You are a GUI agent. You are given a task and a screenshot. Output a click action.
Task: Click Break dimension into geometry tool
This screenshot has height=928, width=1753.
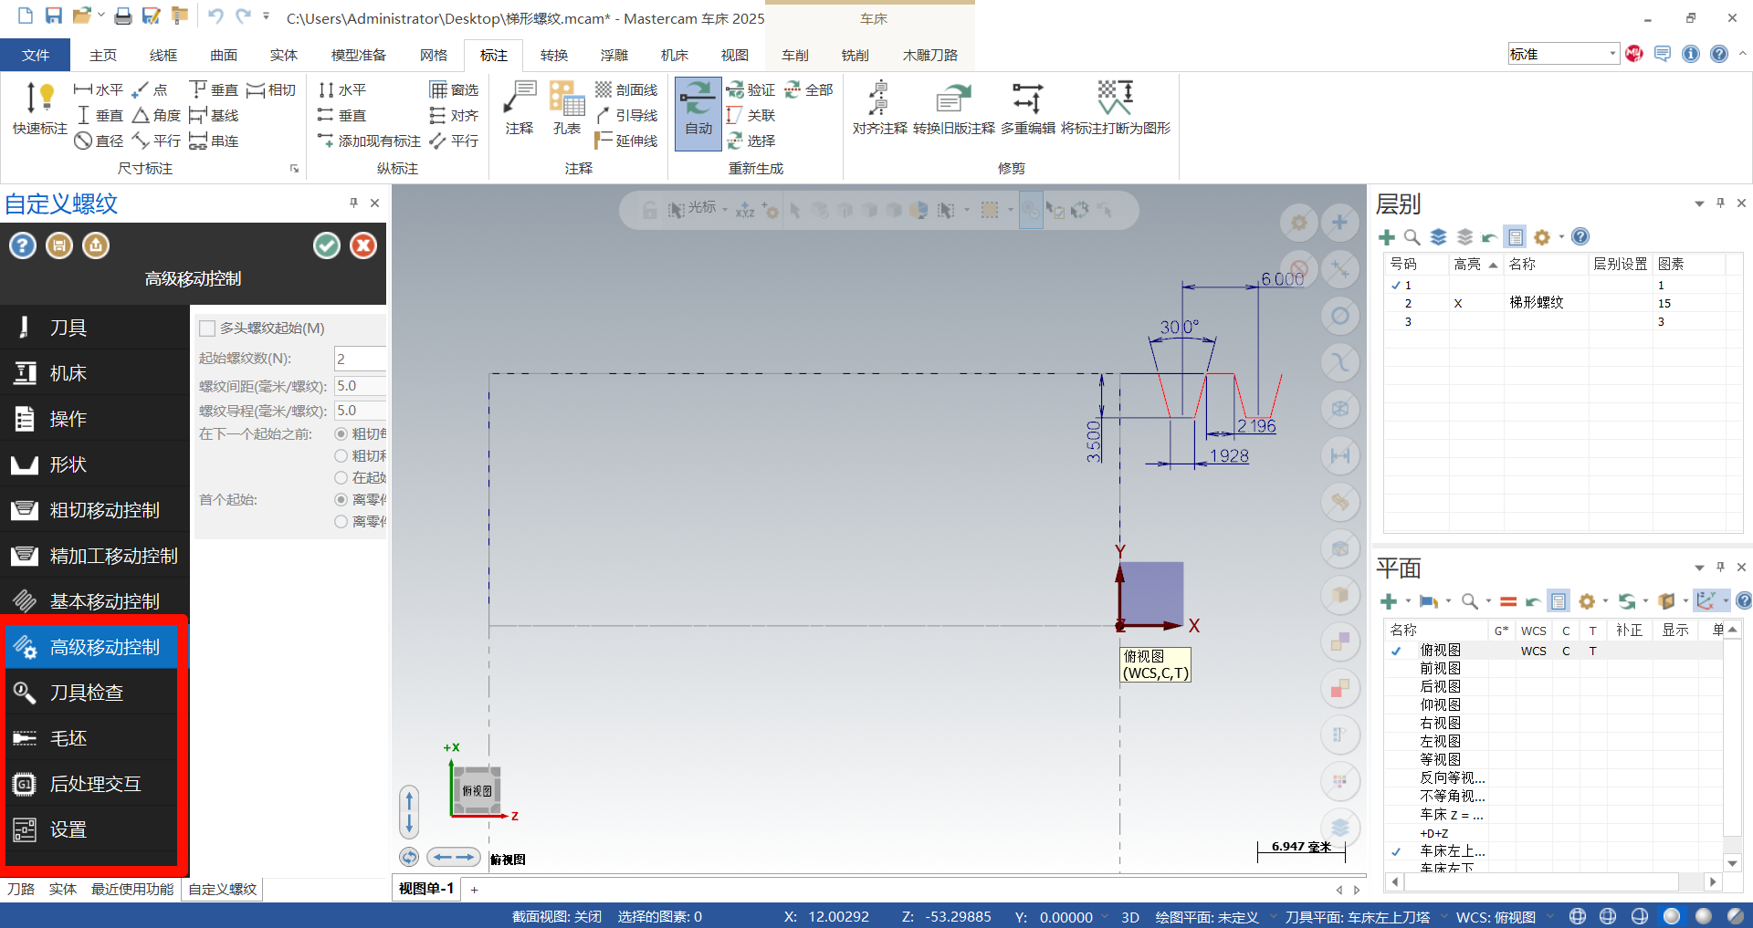1116,109
